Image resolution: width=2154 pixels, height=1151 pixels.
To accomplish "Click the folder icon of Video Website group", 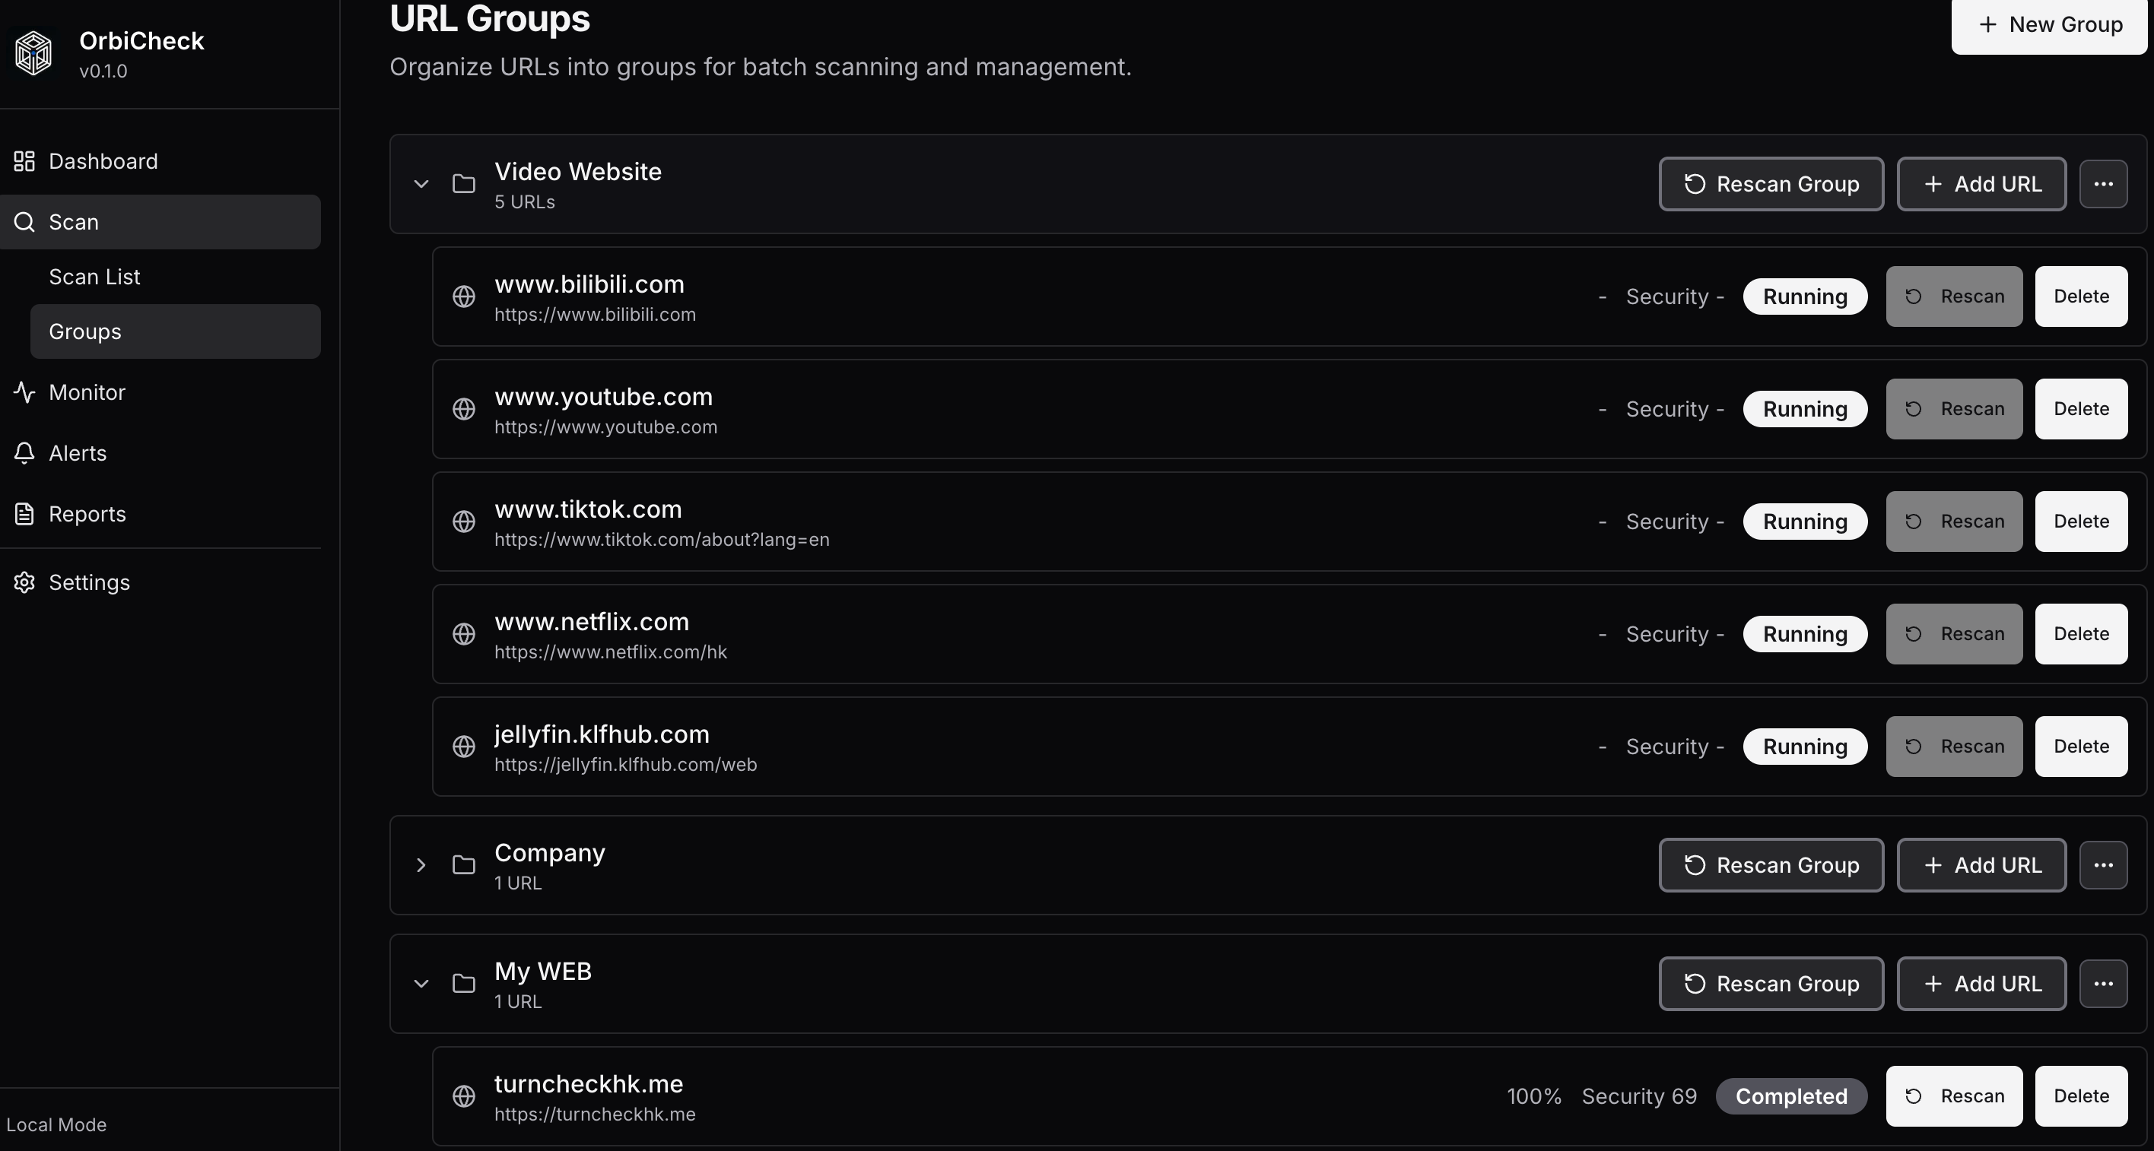I will point(465,184).
